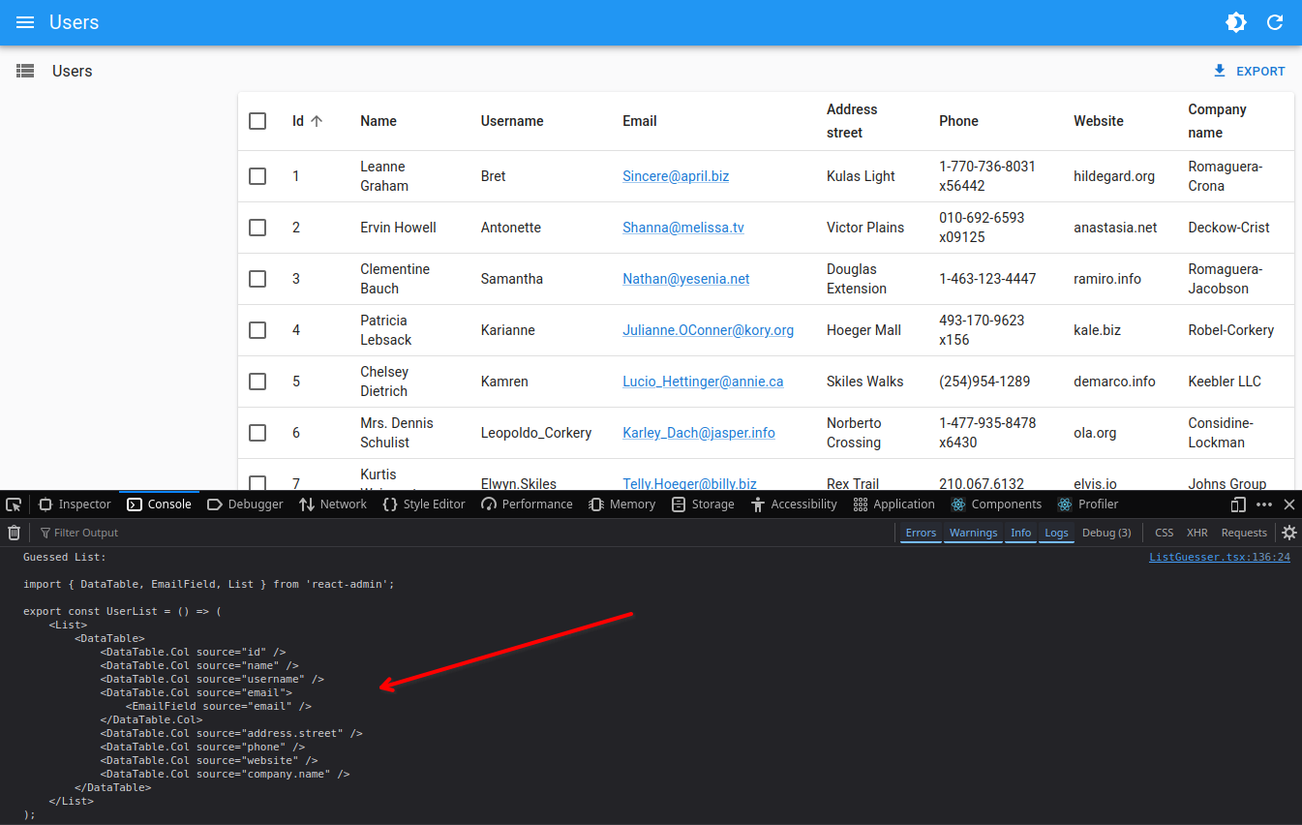Open the Shanna@melissa.tv email link
The image size is (1302, 825).
(x=683, y=227)
